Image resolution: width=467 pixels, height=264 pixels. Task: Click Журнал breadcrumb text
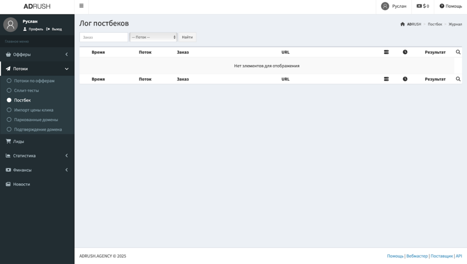456,24
